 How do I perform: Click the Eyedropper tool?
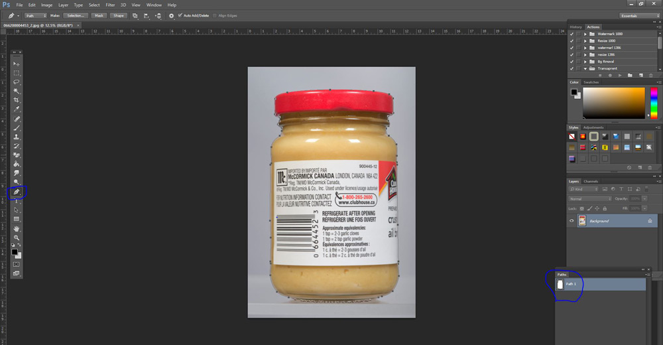tap(17, 109)
